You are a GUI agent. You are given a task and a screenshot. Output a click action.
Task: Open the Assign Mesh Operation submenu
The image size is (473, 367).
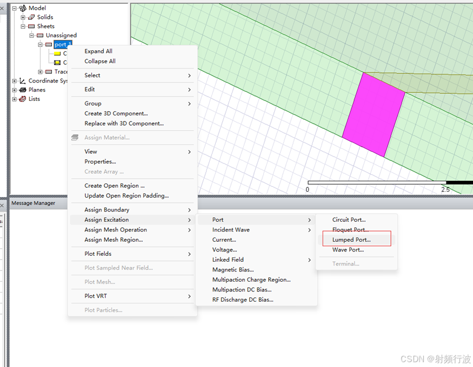point(133,230)
